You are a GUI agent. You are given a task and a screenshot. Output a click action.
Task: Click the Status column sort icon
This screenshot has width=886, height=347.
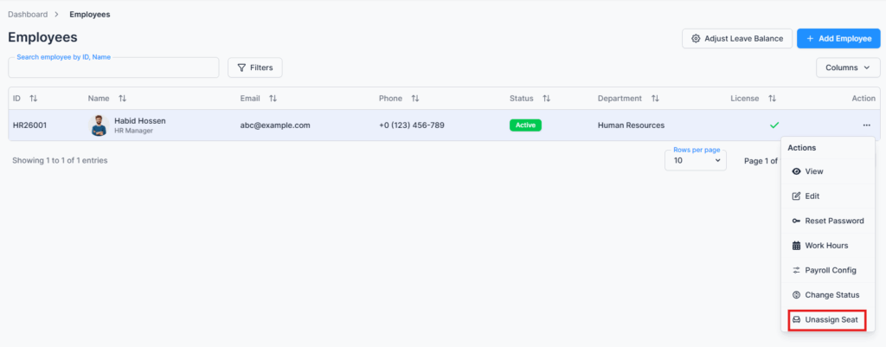[x=546, y=99]
